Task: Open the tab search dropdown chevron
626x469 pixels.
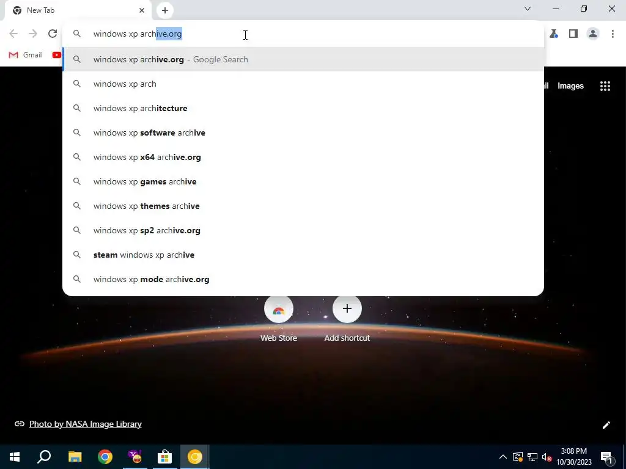Action: pos(528,9)
